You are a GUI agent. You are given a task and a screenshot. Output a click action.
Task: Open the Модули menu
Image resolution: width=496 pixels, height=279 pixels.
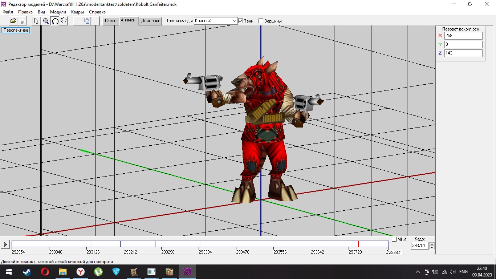(x=58, y=12)
